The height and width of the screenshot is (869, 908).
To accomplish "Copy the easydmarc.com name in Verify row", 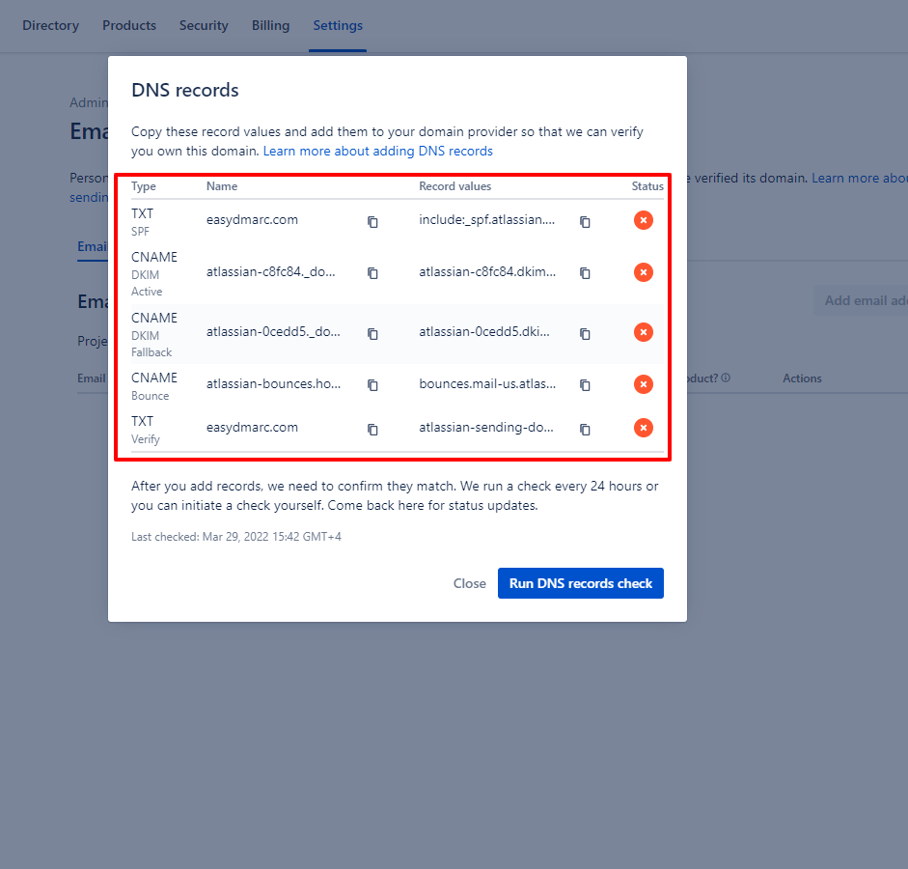I will [372, 430].
